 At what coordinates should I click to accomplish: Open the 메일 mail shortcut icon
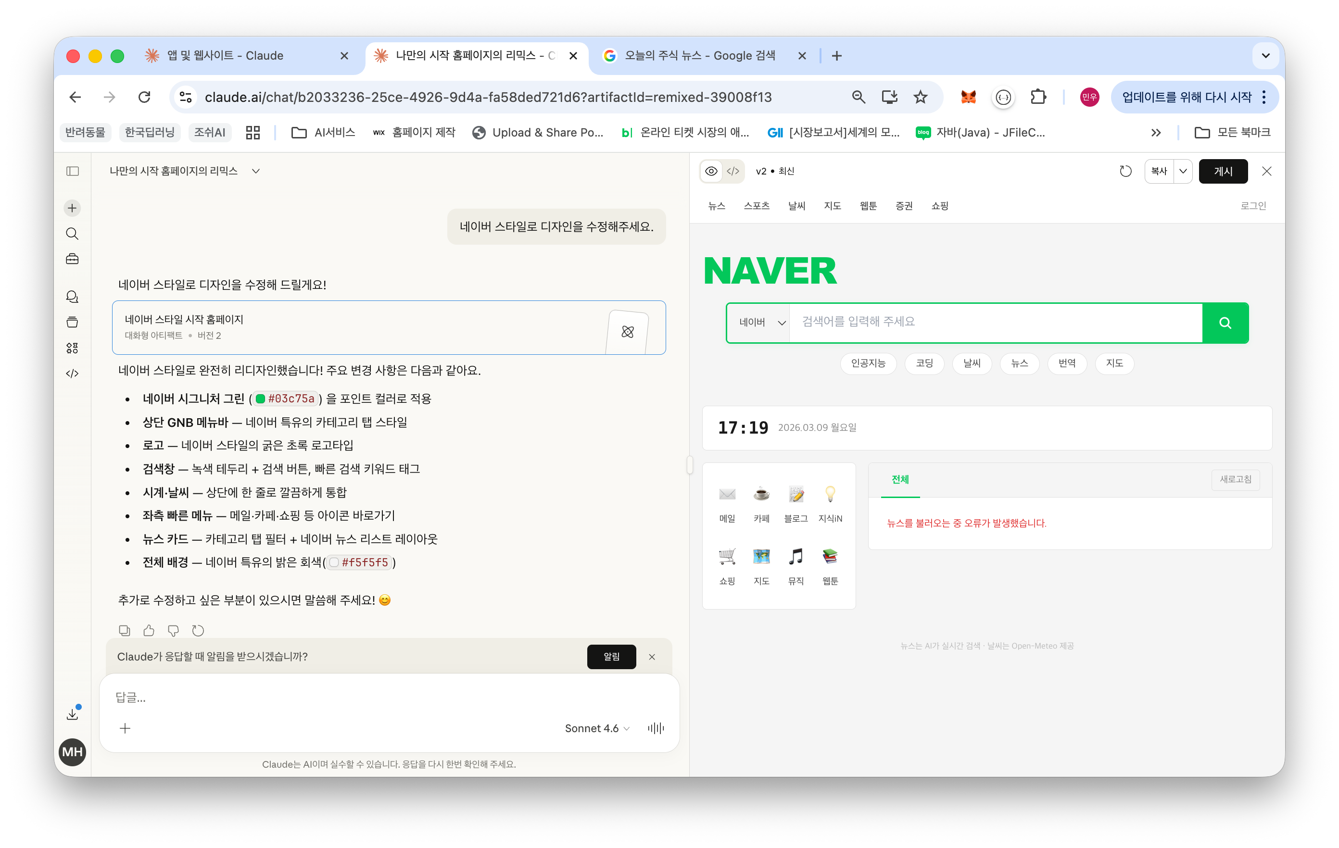[x=727, y=494]
